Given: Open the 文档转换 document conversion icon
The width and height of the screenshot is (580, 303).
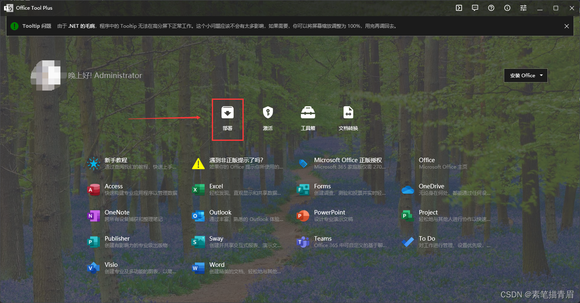Looking at the screenshot, I should pyautogui.click(x=348, y=113).
